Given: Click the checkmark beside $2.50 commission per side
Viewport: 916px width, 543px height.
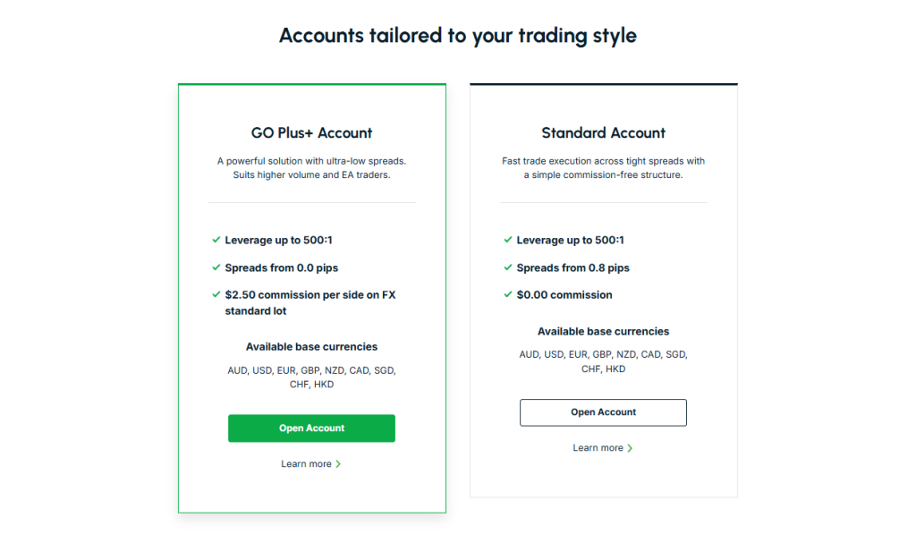Looking at the screenshot, I should [x=216, y=294].
